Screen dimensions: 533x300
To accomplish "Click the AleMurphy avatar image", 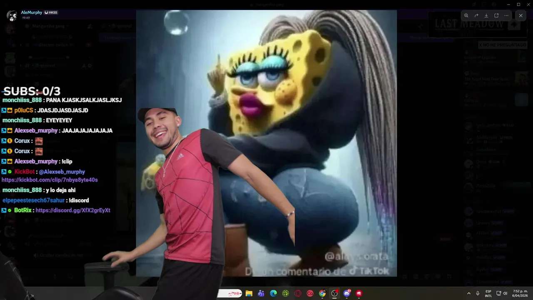I will click(x=12, y=16).
